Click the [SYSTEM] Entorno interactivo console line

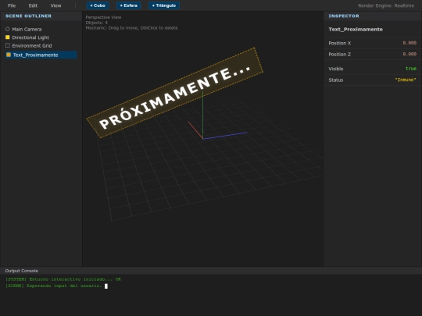[63, 279]
